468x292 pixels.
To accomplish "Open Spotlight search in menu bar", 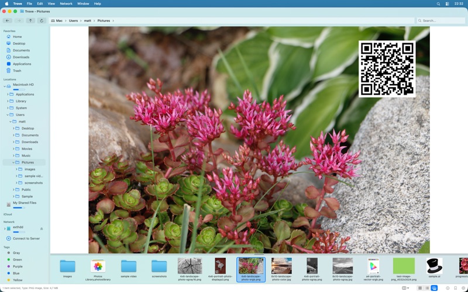I will click(x=438, y=4).
